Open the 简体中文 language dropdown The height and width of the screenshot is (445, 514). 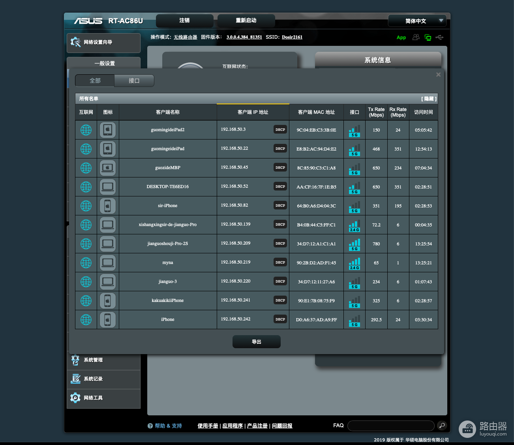417,21
